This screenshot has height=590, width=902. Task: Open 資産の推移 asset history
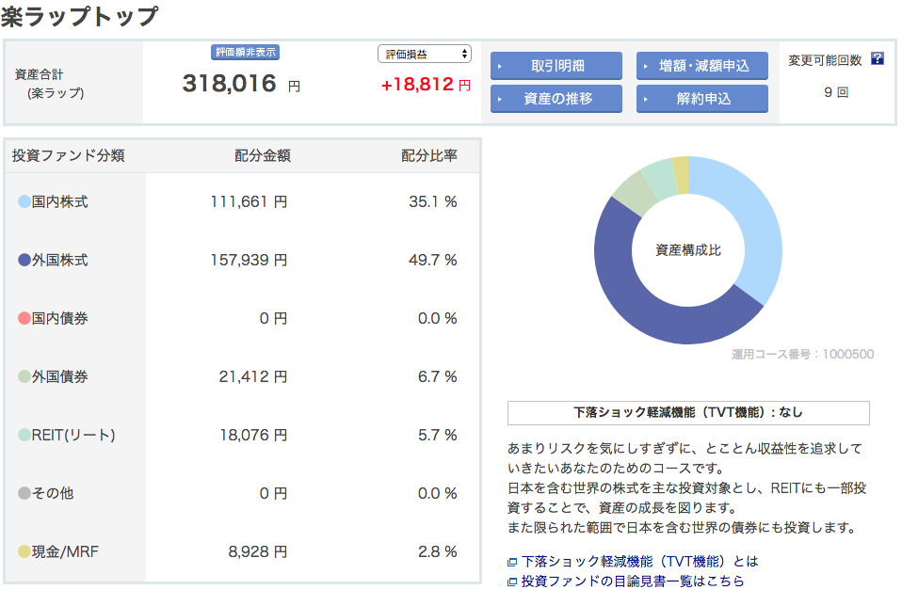click(556, 98)
